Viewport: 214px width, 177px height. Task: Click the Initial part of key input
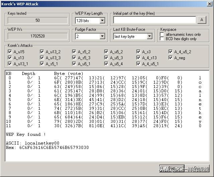pyautogui.click(x=155, y=20)
